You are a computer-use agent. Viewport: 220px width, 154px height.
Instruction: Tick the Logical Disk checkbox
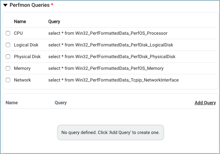pos(8,45)
